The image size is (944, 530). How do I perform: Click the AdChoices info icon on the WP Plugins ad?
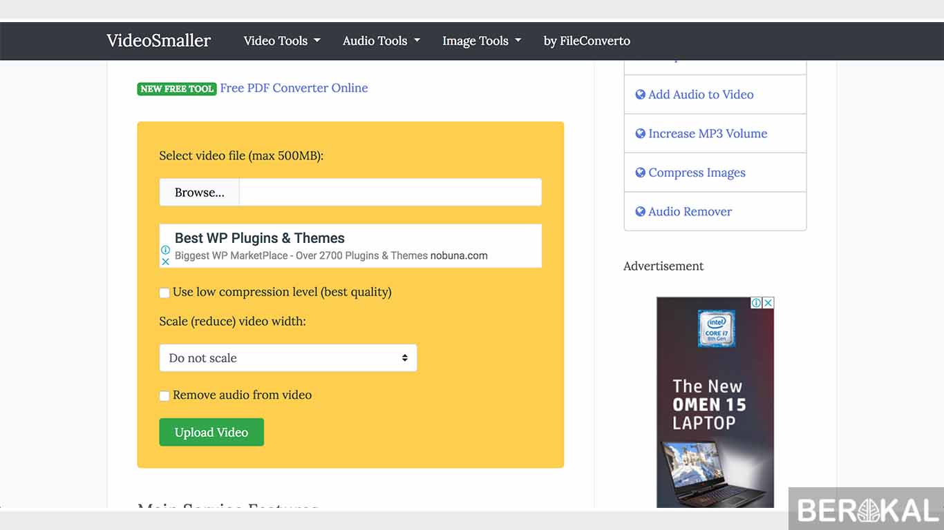(x=165, y=250)
